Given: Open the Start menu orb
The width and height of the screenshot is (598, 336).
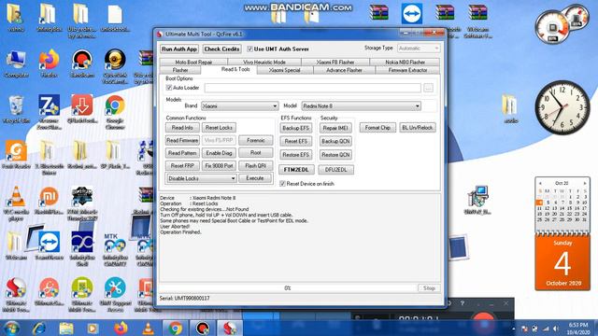Looking at the screenshot, I should 12,328.
